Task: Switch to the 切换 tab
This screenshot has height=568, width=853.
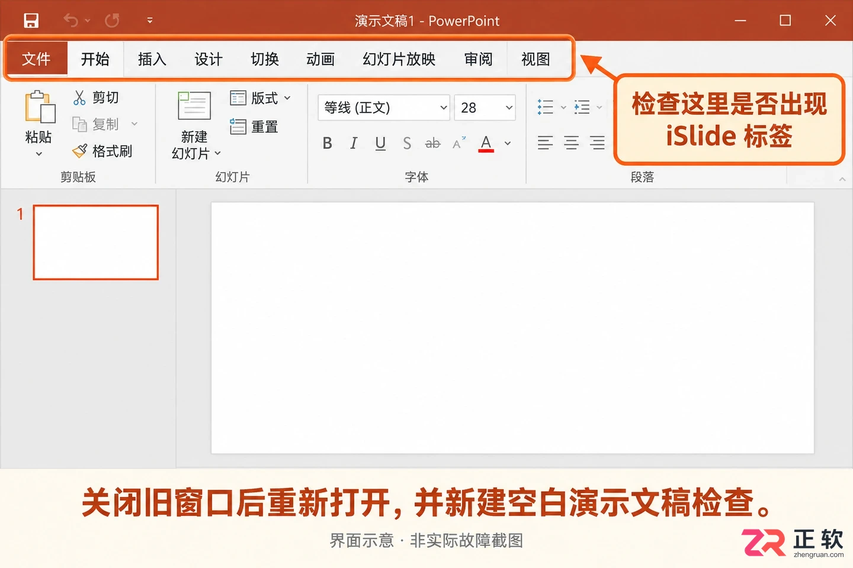Action: click(x=265, y=59)
